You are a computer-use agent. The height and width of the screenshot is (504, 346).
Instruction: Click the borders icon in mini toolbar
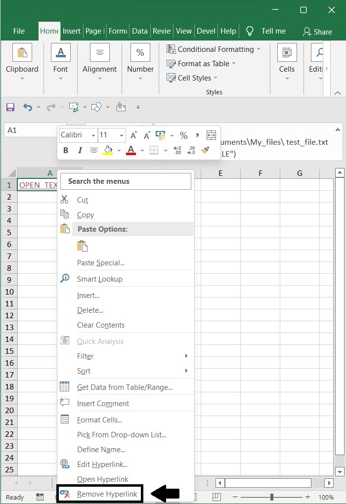coord(154,150)
